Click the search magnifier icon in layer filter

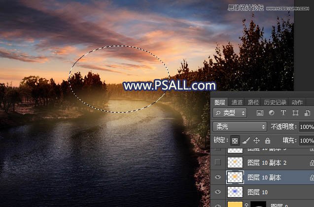218,113
